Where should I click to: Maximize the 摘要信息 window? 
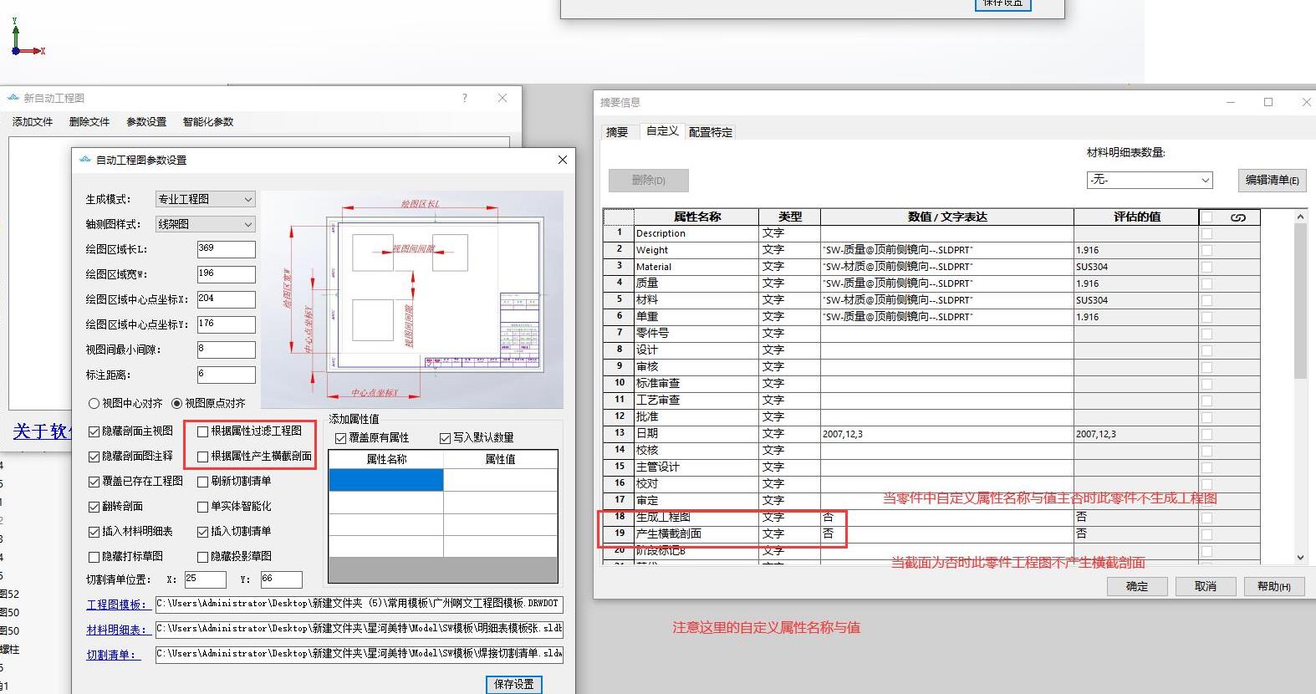[x=1268, y=102]
